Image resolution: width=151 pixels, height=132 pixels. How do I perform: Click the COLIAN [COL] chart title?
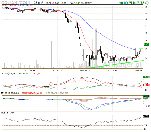pos(16,2)
